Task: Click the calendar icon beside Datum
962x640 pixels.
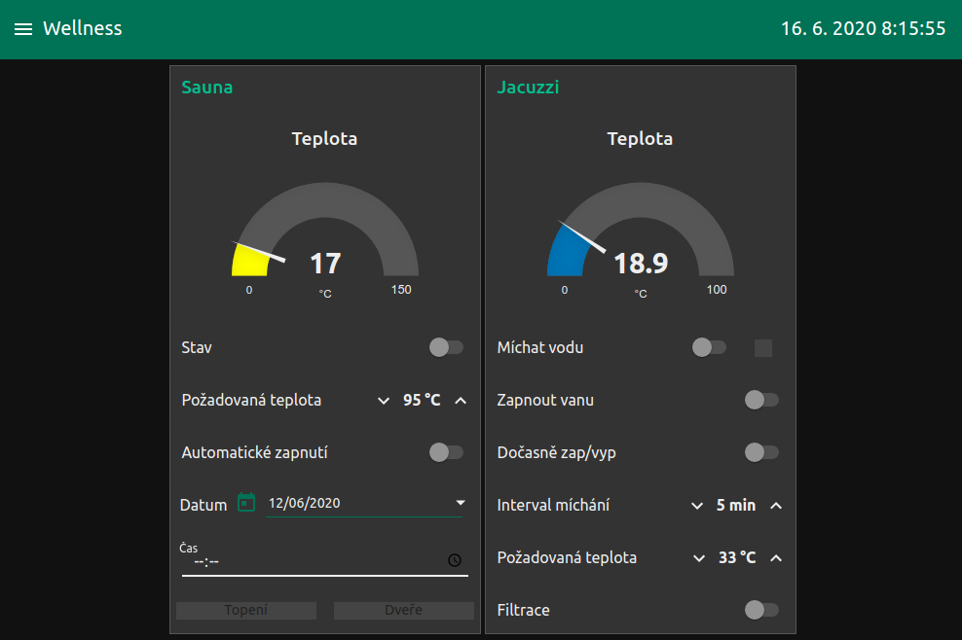Action: 246,503
